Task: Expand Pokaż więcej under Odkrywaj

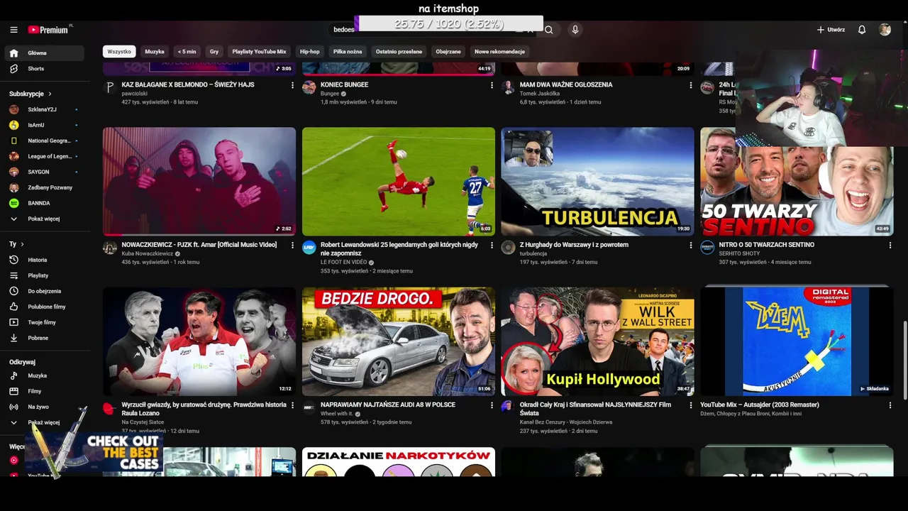Action: [x=44, y=422]
